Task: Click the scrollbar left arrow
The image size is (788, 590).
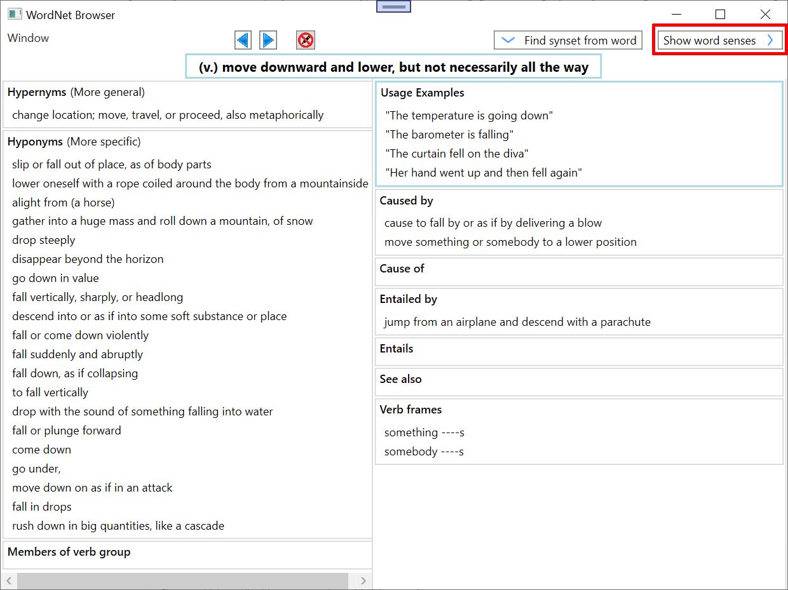Action: [x=9, y=580]
